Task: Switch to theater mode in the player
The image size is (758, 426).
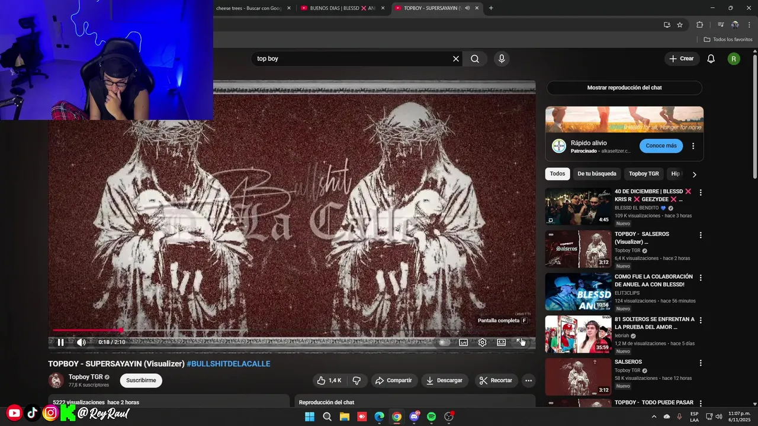Action: (502, 342)
